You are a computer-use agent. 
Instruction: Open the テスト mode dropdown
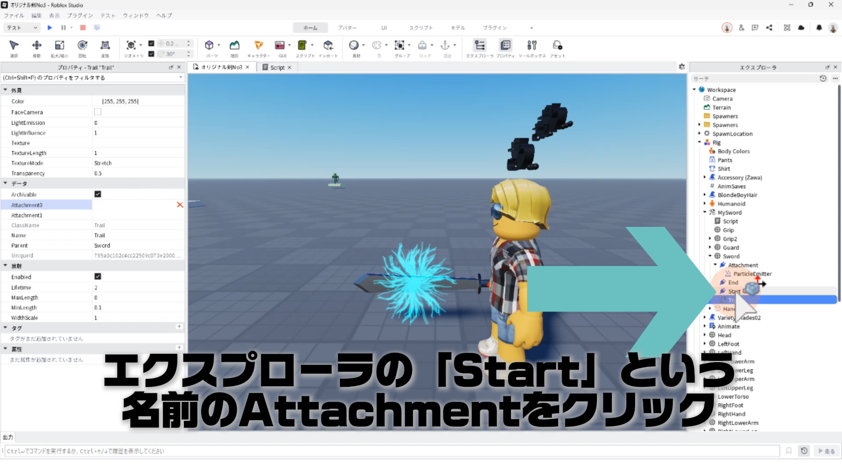(22, 28)
